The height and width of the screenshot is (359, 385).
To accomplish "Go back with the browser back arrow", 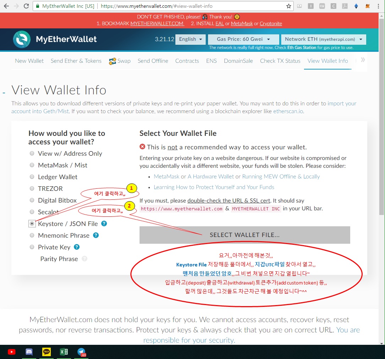I will click(6, 6).
